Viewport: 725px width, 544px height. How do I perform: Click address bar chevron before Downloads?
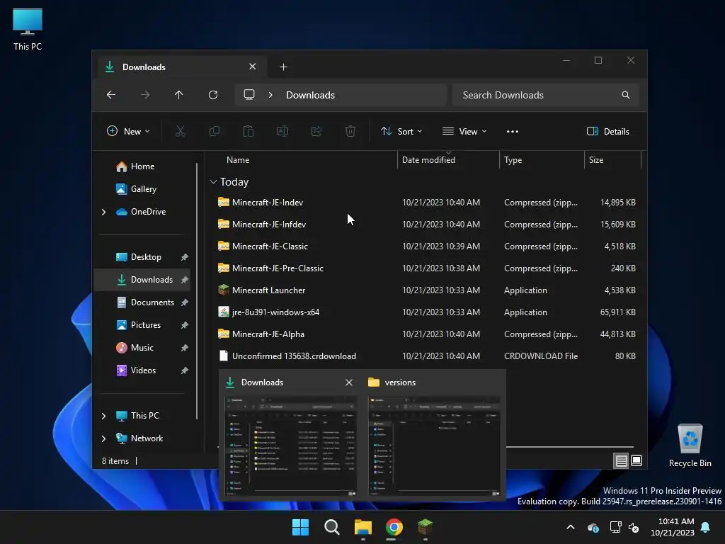click(270, 95)
